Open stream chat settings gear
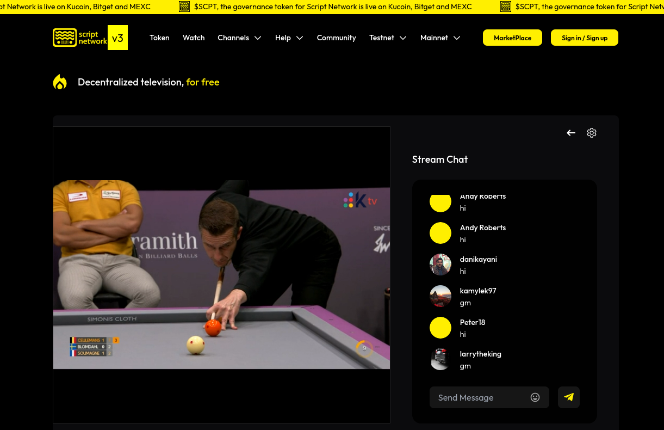Viewport: 664px width, 430px height. (x=592, y=133)
